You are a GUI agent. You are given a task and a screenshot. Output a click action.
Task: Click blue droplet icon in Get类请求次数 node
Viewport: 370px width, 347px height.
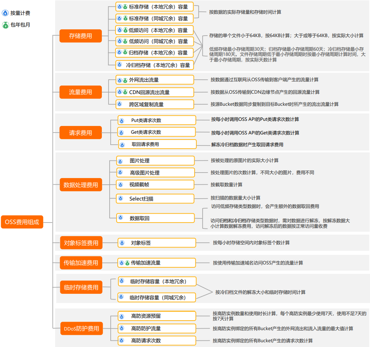point(121,133)
